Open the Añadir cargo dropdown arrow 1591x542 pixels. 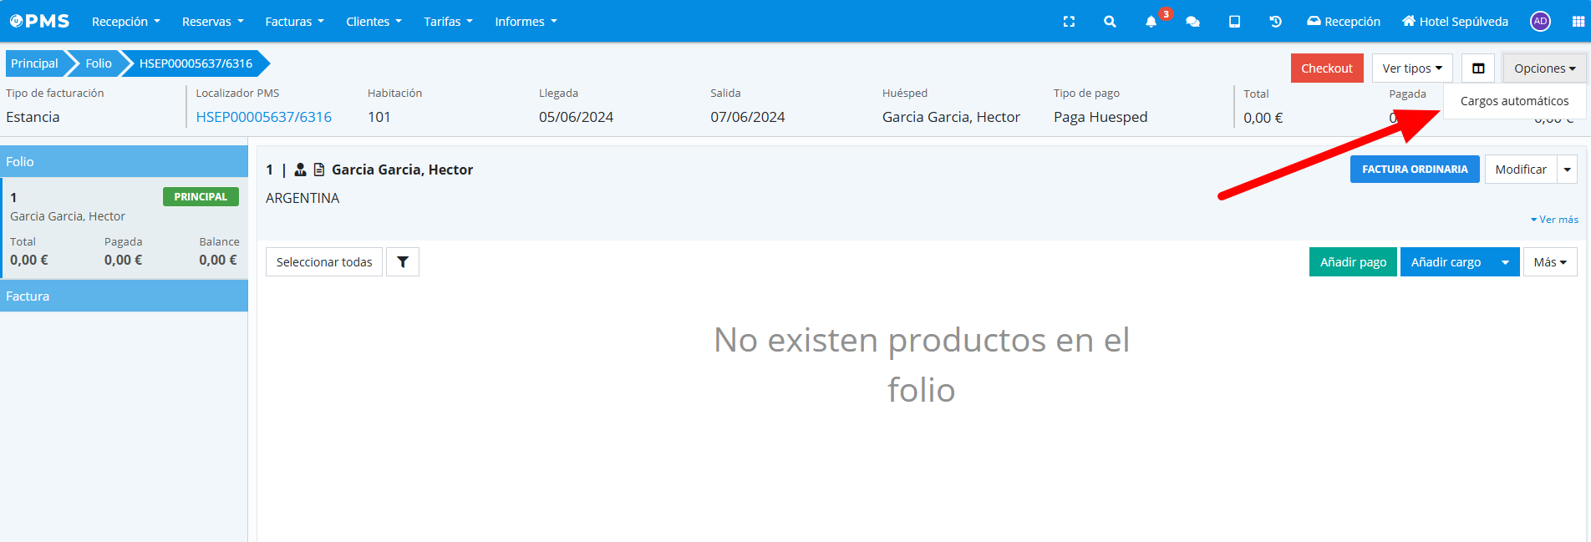click(1505, 262)
